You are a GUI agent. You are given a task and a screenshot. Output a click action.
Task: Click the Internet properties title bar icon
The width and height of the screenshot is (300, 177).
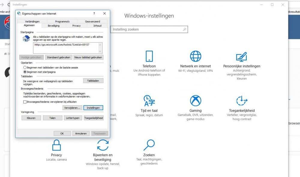(x=19, y=13)
